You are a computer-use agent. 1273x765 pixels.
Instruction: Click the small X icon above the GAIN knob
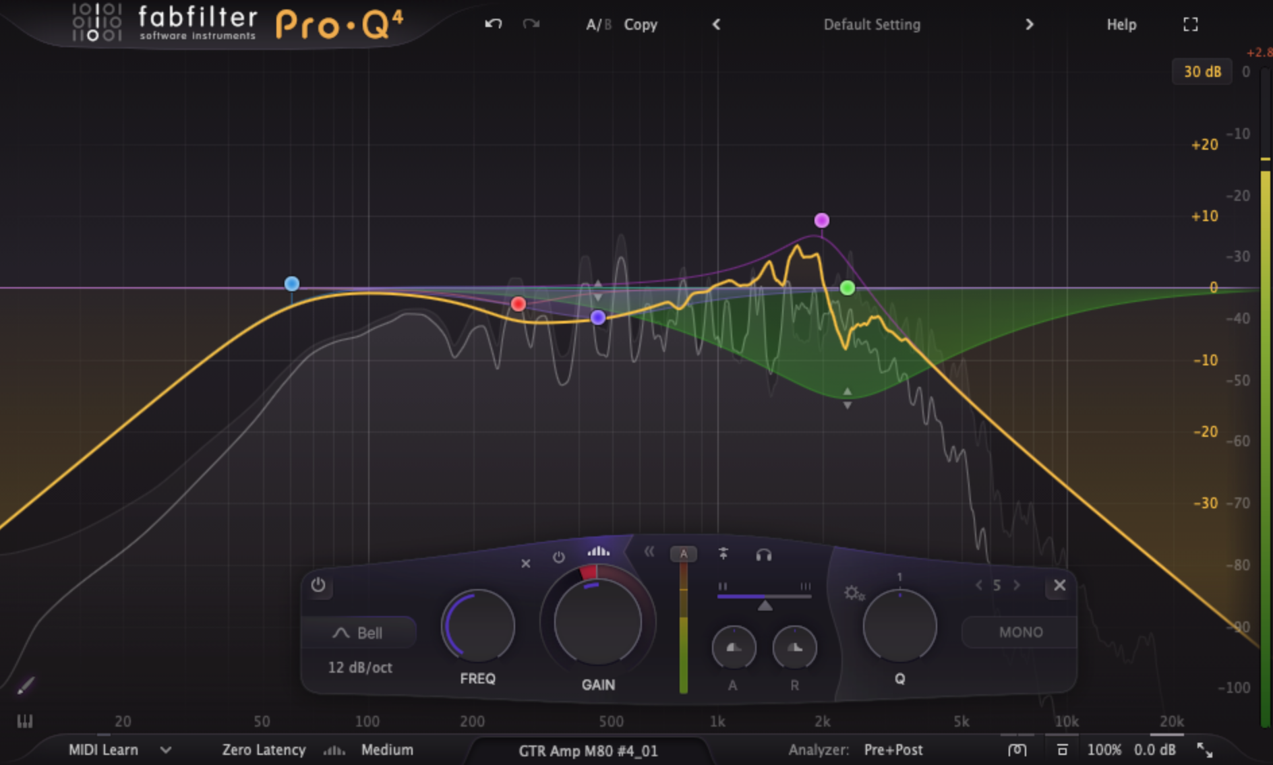tap(526, 563)
